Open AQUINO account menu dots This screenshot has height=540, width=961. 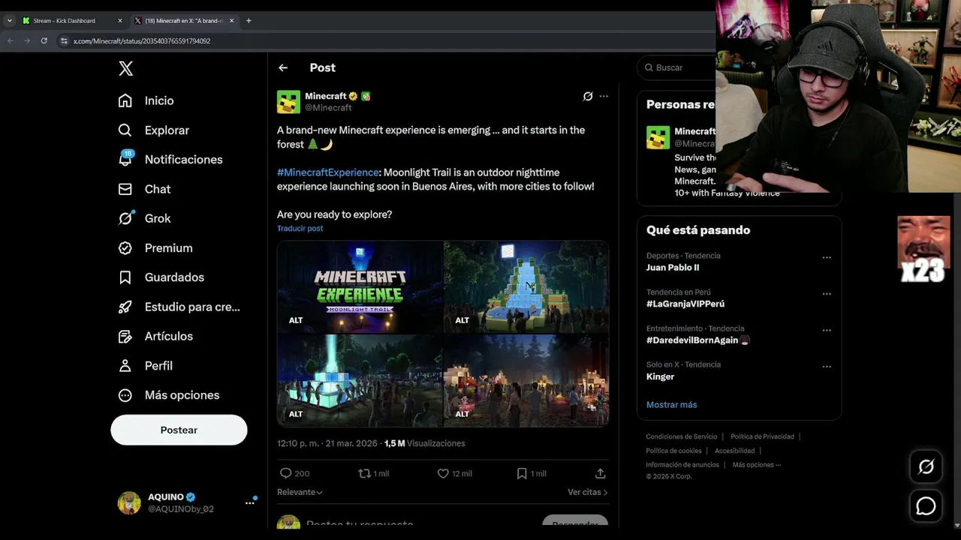pyautogui.click(x=250, y=503)
